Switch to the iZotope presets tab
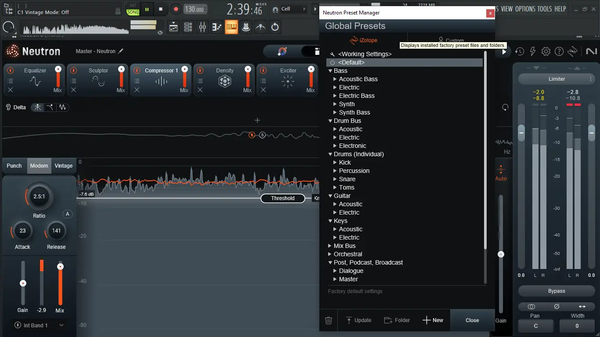The height and width of the screenshot is (337, 600). click(x=364, y=40)
